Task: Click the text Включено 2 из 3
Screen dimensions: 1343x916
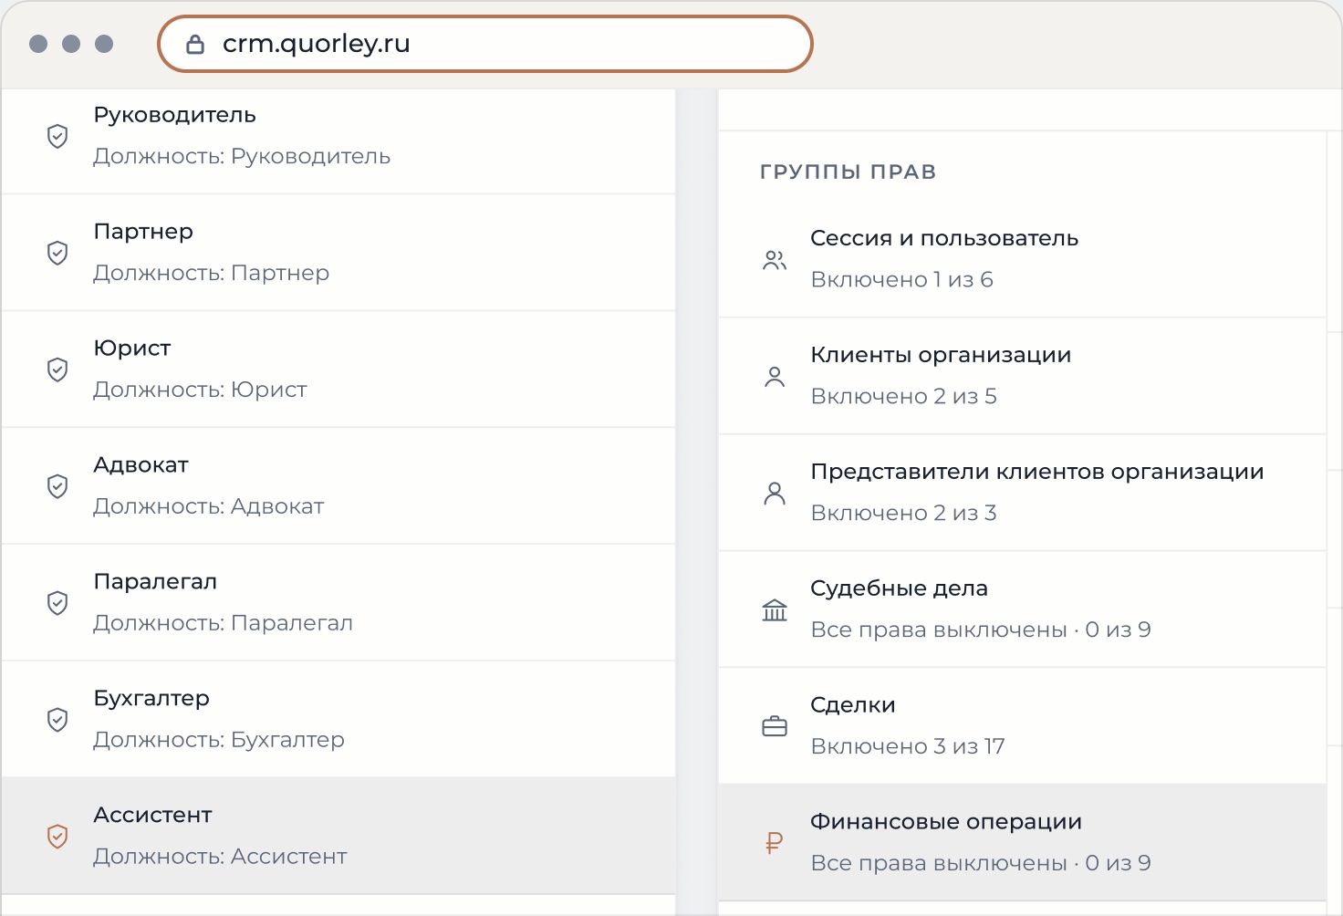Action: 903,513
